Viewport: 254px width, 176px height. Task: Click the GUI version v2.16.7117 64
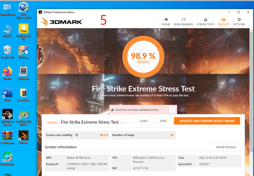[140, 168]
